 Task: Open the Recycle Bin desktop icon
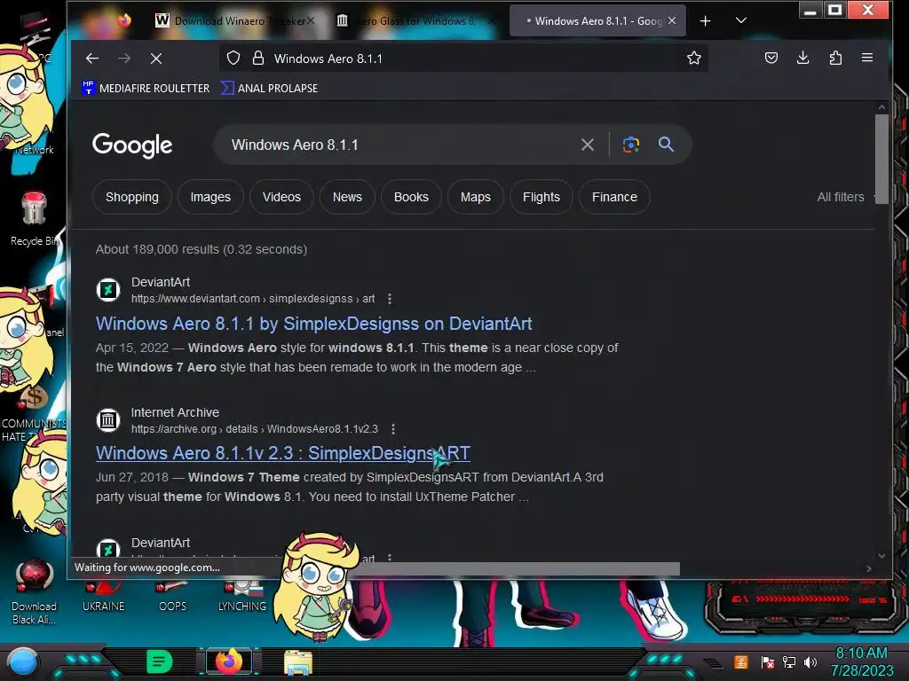tap(34, 220)
